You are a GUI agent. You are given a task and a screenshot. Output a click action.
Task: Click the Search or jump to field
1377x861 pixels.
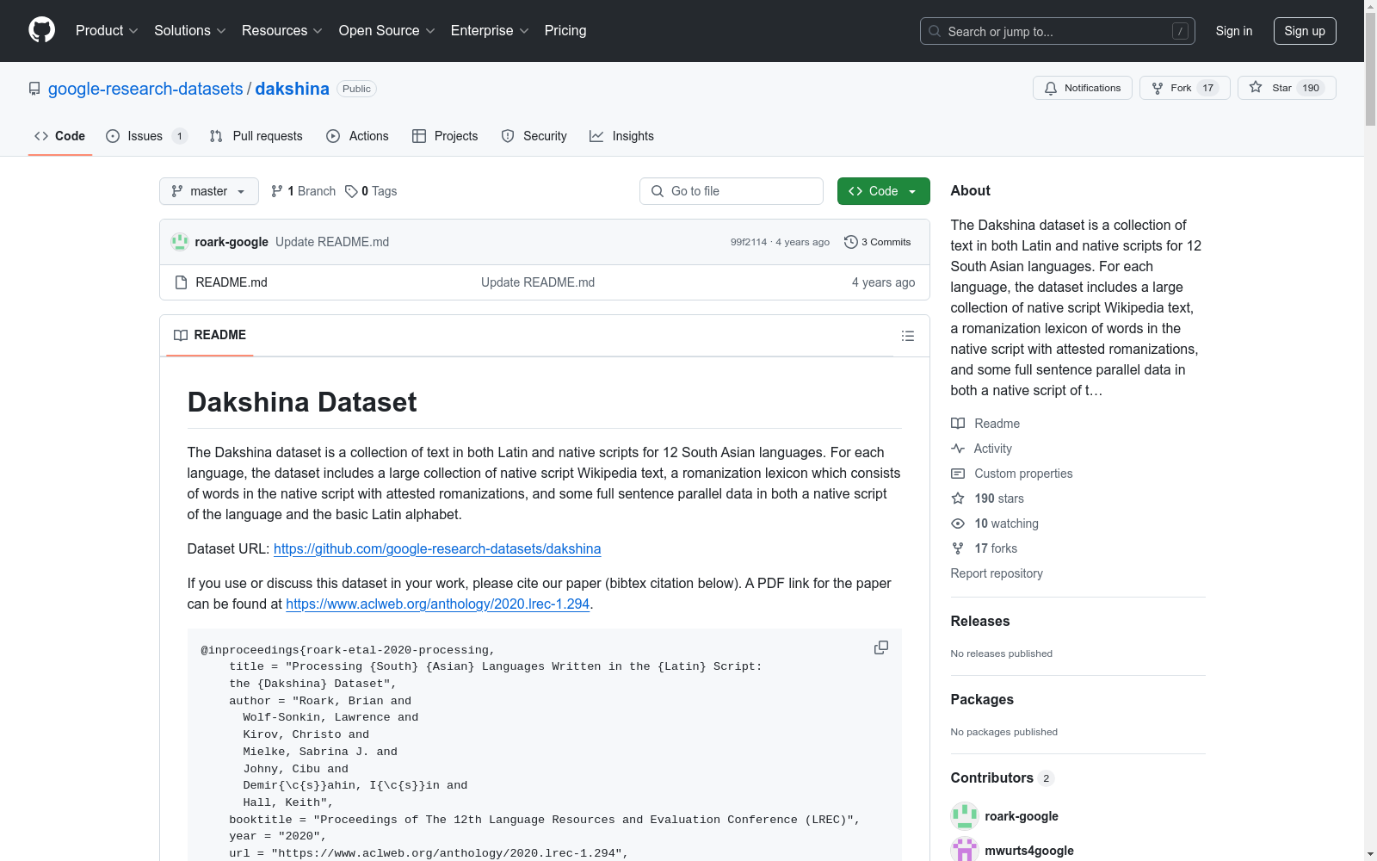tap(1058, 31)
